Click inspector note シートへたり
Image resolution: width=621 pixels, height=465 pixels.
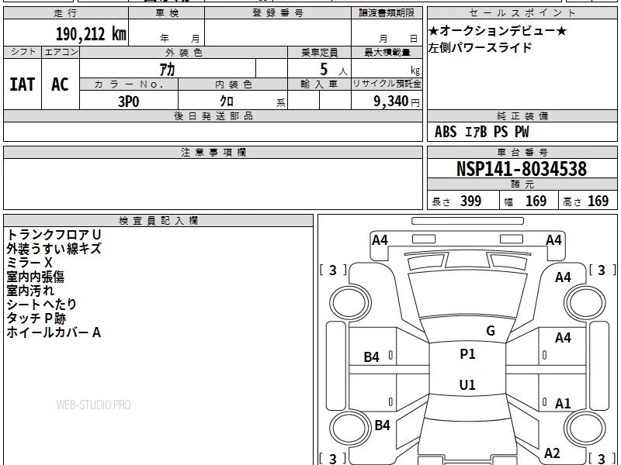42,304
